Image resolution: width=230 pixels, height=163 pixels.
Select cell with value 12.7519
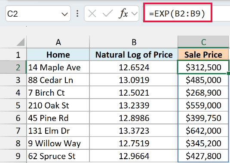134,143
